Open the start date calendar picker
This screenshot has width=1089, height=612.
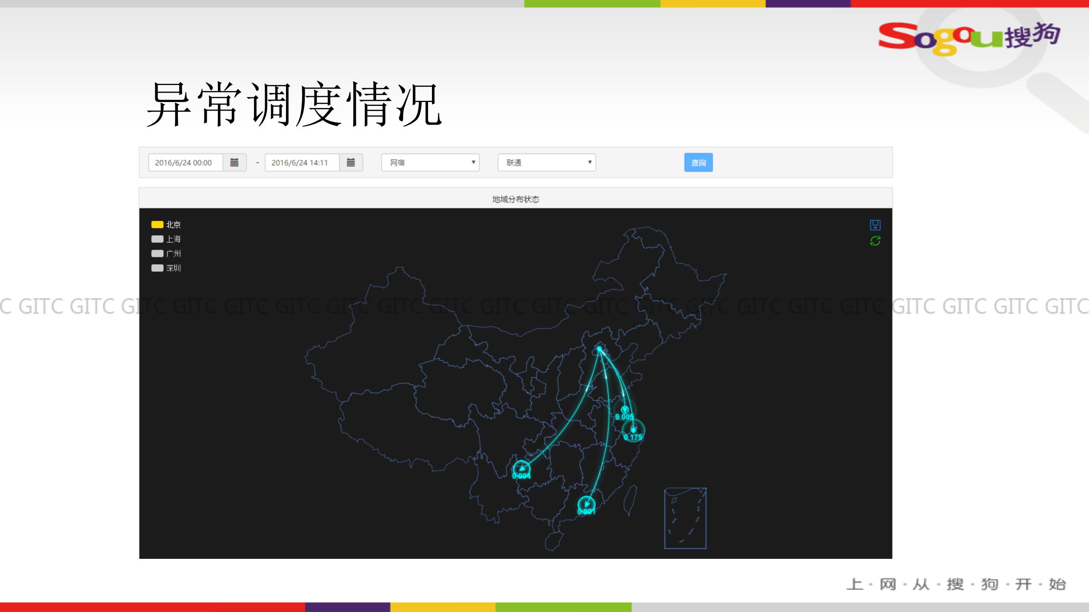235,162
